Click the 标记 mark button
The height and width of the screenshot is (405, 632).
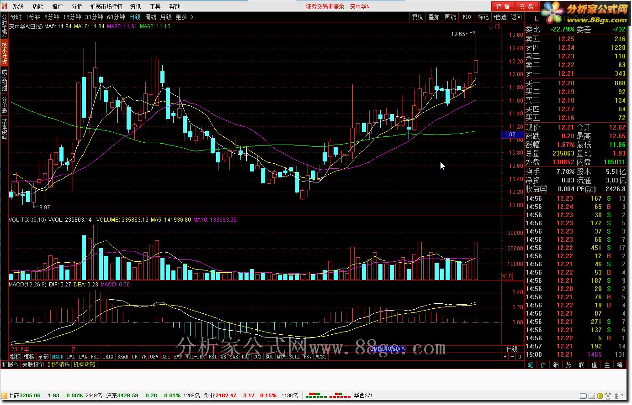point(483,17)
